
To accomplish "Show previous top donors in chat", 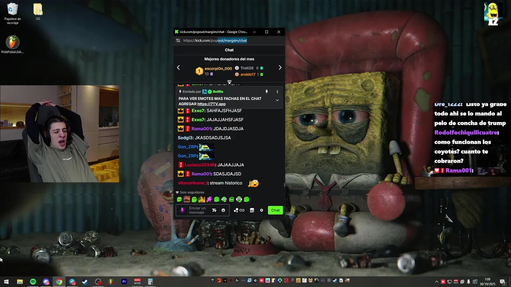I will 178,68.
